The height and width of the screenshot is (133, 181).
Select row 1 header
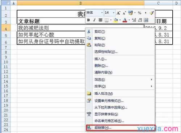pos(6,8)
